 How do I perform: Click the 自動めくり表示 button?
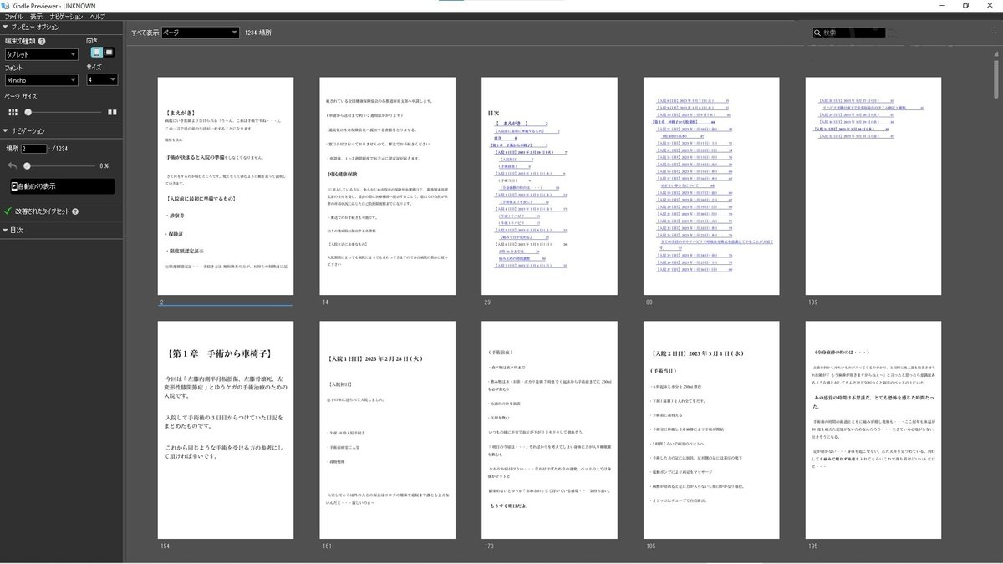[x=62, y=186]
